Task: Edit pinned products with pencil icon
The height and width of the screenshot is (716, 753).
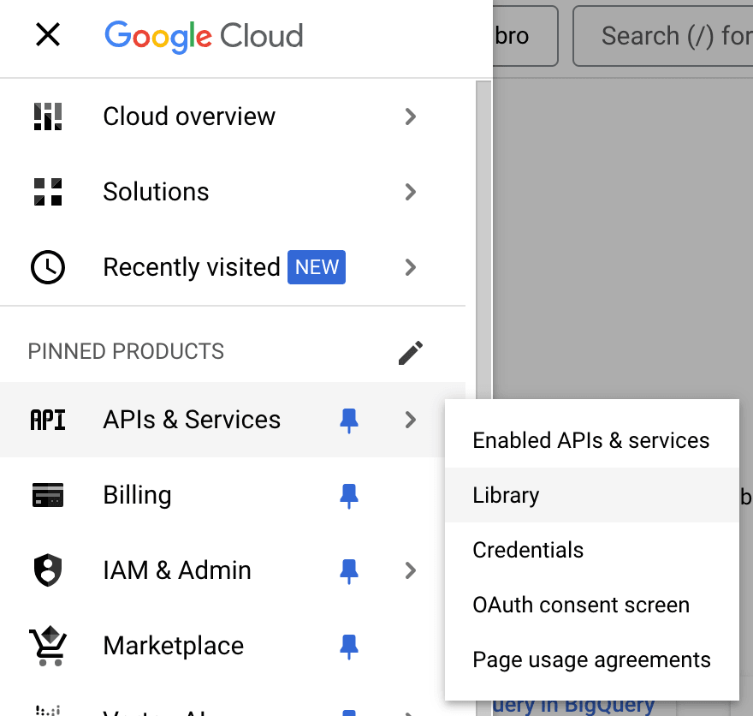Action: pyautogui.click(x=411, y=352)
